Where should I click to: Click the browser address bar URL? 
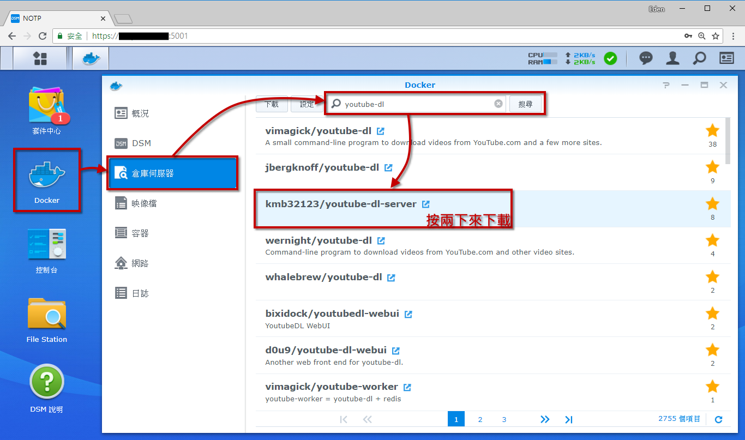[140, 36]
